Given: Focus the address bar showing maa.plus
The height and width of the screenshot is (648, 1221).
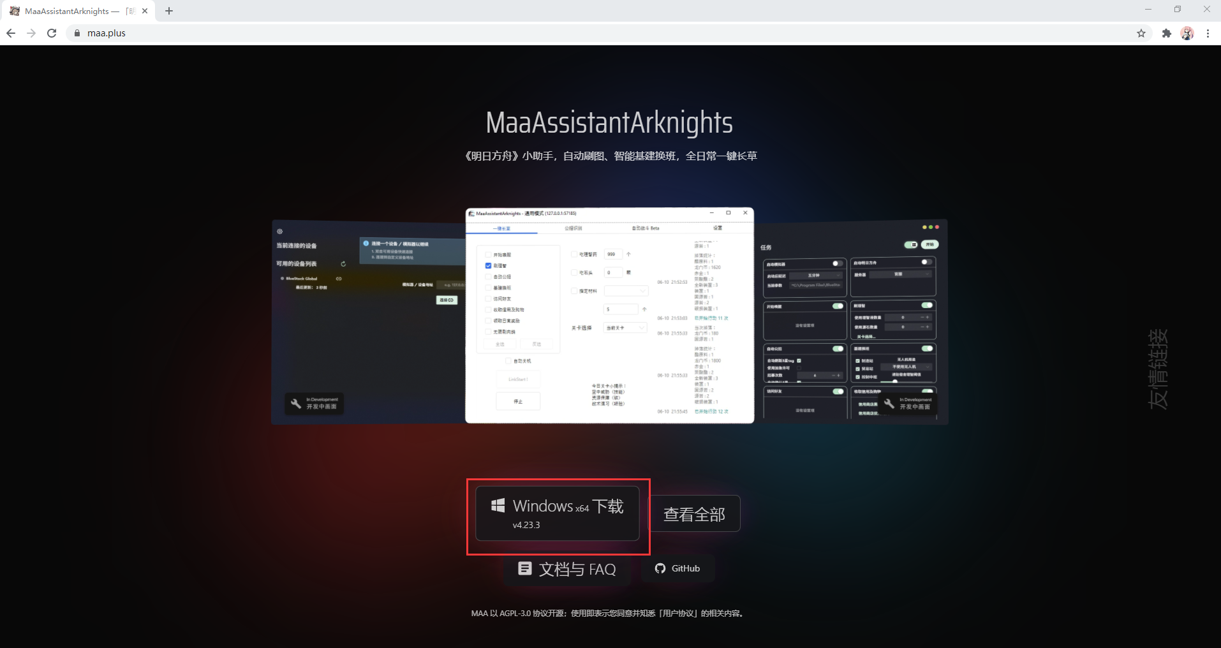Looking at the screenshot, I should (574, 33).
